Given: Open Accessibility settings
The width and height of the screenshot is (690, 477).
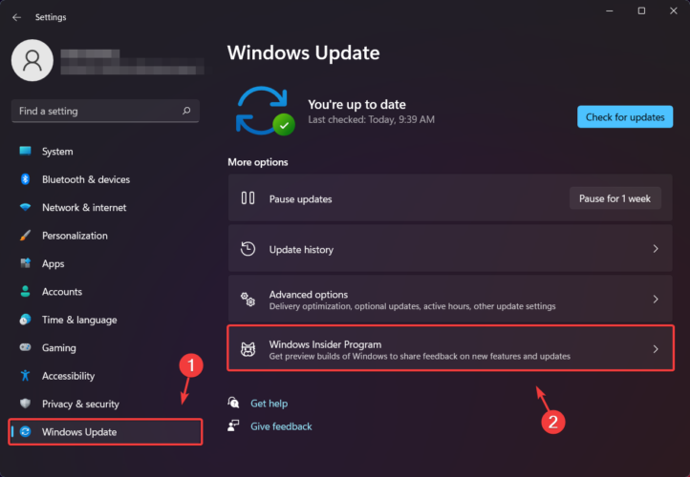Looking at the screenshot, I should (106, 376).
